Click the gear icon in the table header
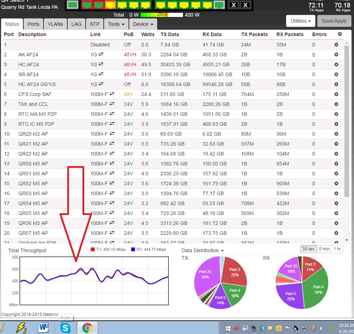The width and height of the screenshot is (354, 334). pyautogui.click(x=340, y=34)
